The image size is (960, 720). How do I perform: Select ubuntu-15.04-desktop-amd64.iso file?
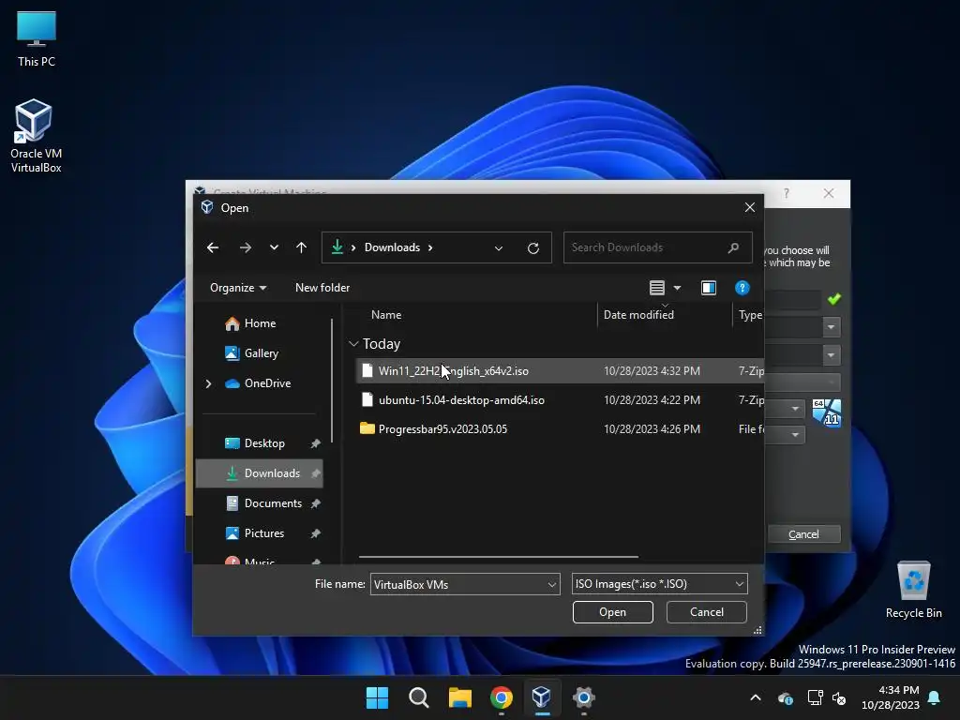coord(560,399)
